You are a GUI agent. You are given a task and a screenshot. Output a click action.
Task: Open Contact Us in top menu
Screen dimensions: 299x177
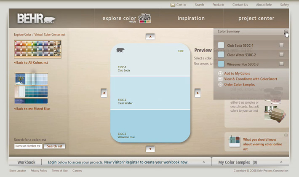[240, 5]
